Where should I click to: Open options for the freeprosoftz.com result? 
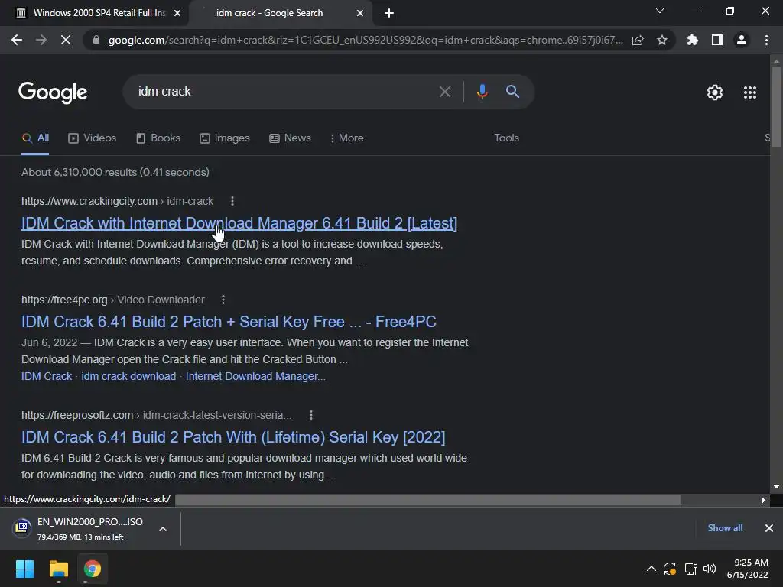[x=311, y=415]
